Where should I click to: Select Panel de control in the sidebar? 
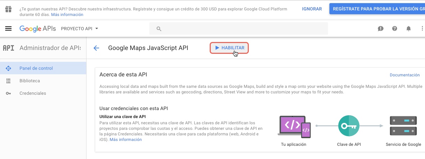point(43,68)
